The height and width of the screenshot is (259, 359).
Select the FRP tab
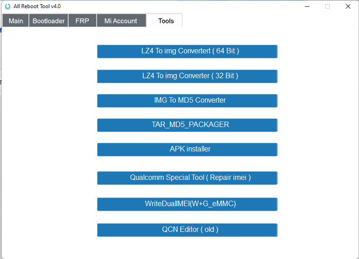82,21
